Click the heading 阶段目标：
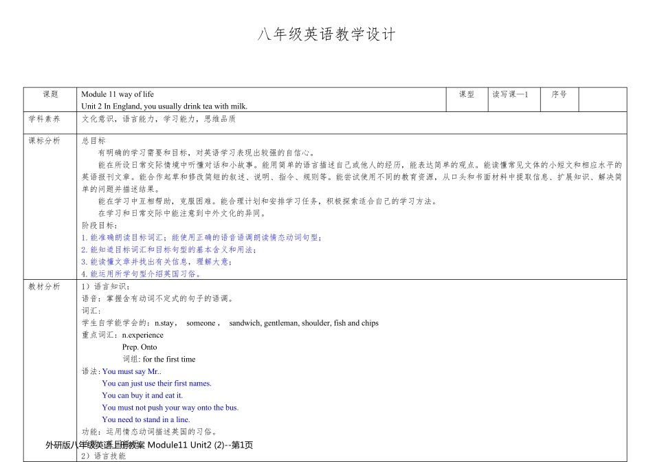The image size is (653, 462). [100, 225]
